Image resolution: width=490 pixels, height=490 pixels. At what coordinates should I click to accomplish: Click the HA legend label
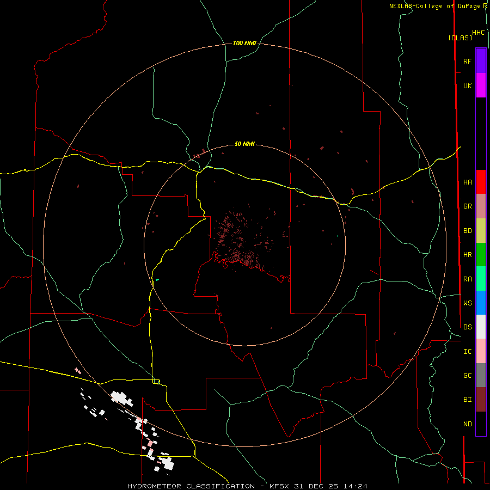tap(467, 182)
